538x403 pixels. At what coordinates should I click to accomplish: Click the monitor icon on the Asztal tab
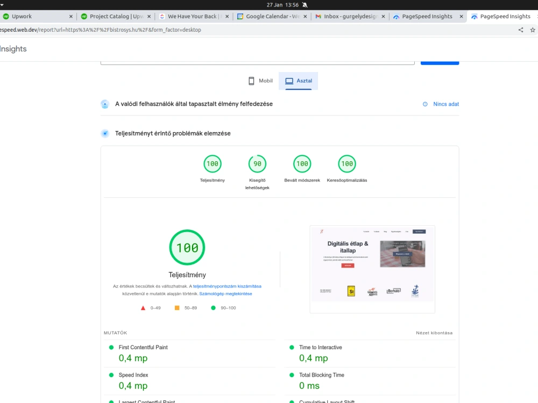pos(289,81)
